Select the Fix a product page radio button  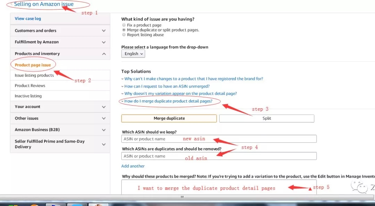[124, 25]
